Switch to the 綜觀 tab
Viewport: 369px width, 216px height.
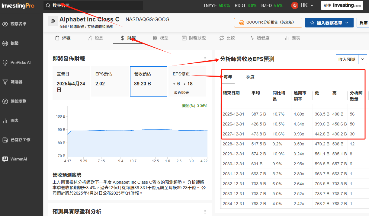click(x=63, y=38)
